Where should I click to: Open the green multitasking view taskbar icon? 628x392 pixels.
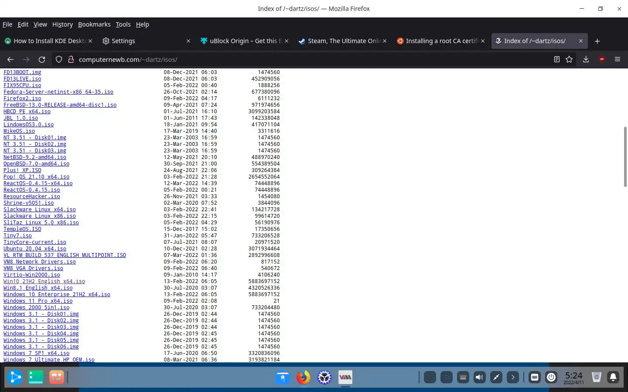(x=36, y=377)
